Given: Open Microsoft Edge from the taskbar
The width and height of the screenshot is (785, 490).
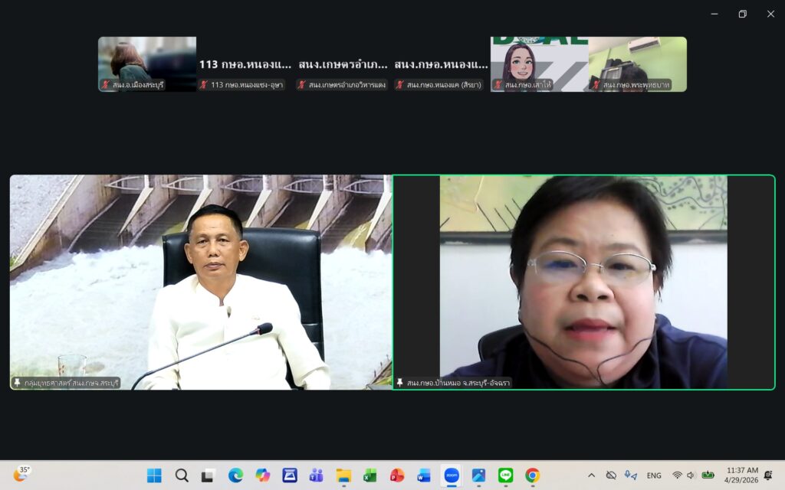Looking at the screenshot, I should click(235, 475).
